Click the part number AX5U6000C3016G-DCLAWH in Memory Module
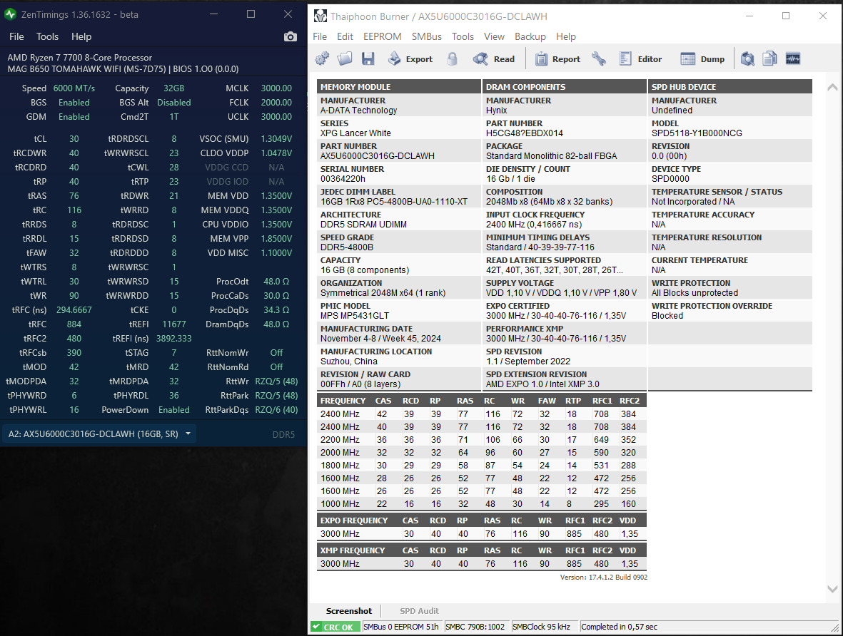The image size is (843, 636). coord(378,155)
